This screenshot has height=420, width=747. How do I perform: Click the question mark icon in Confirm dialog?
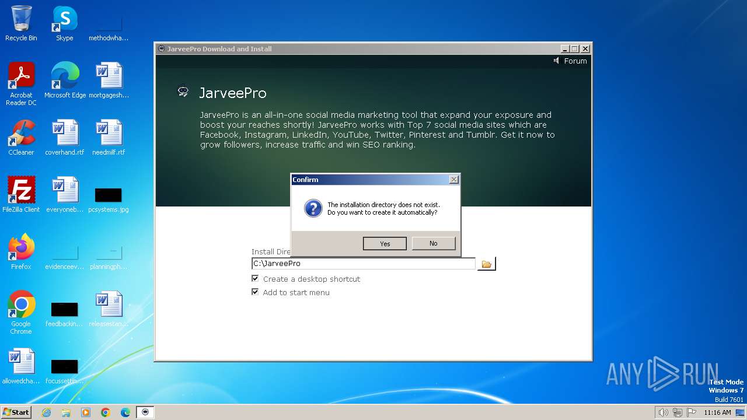click(x=313, y=209)
